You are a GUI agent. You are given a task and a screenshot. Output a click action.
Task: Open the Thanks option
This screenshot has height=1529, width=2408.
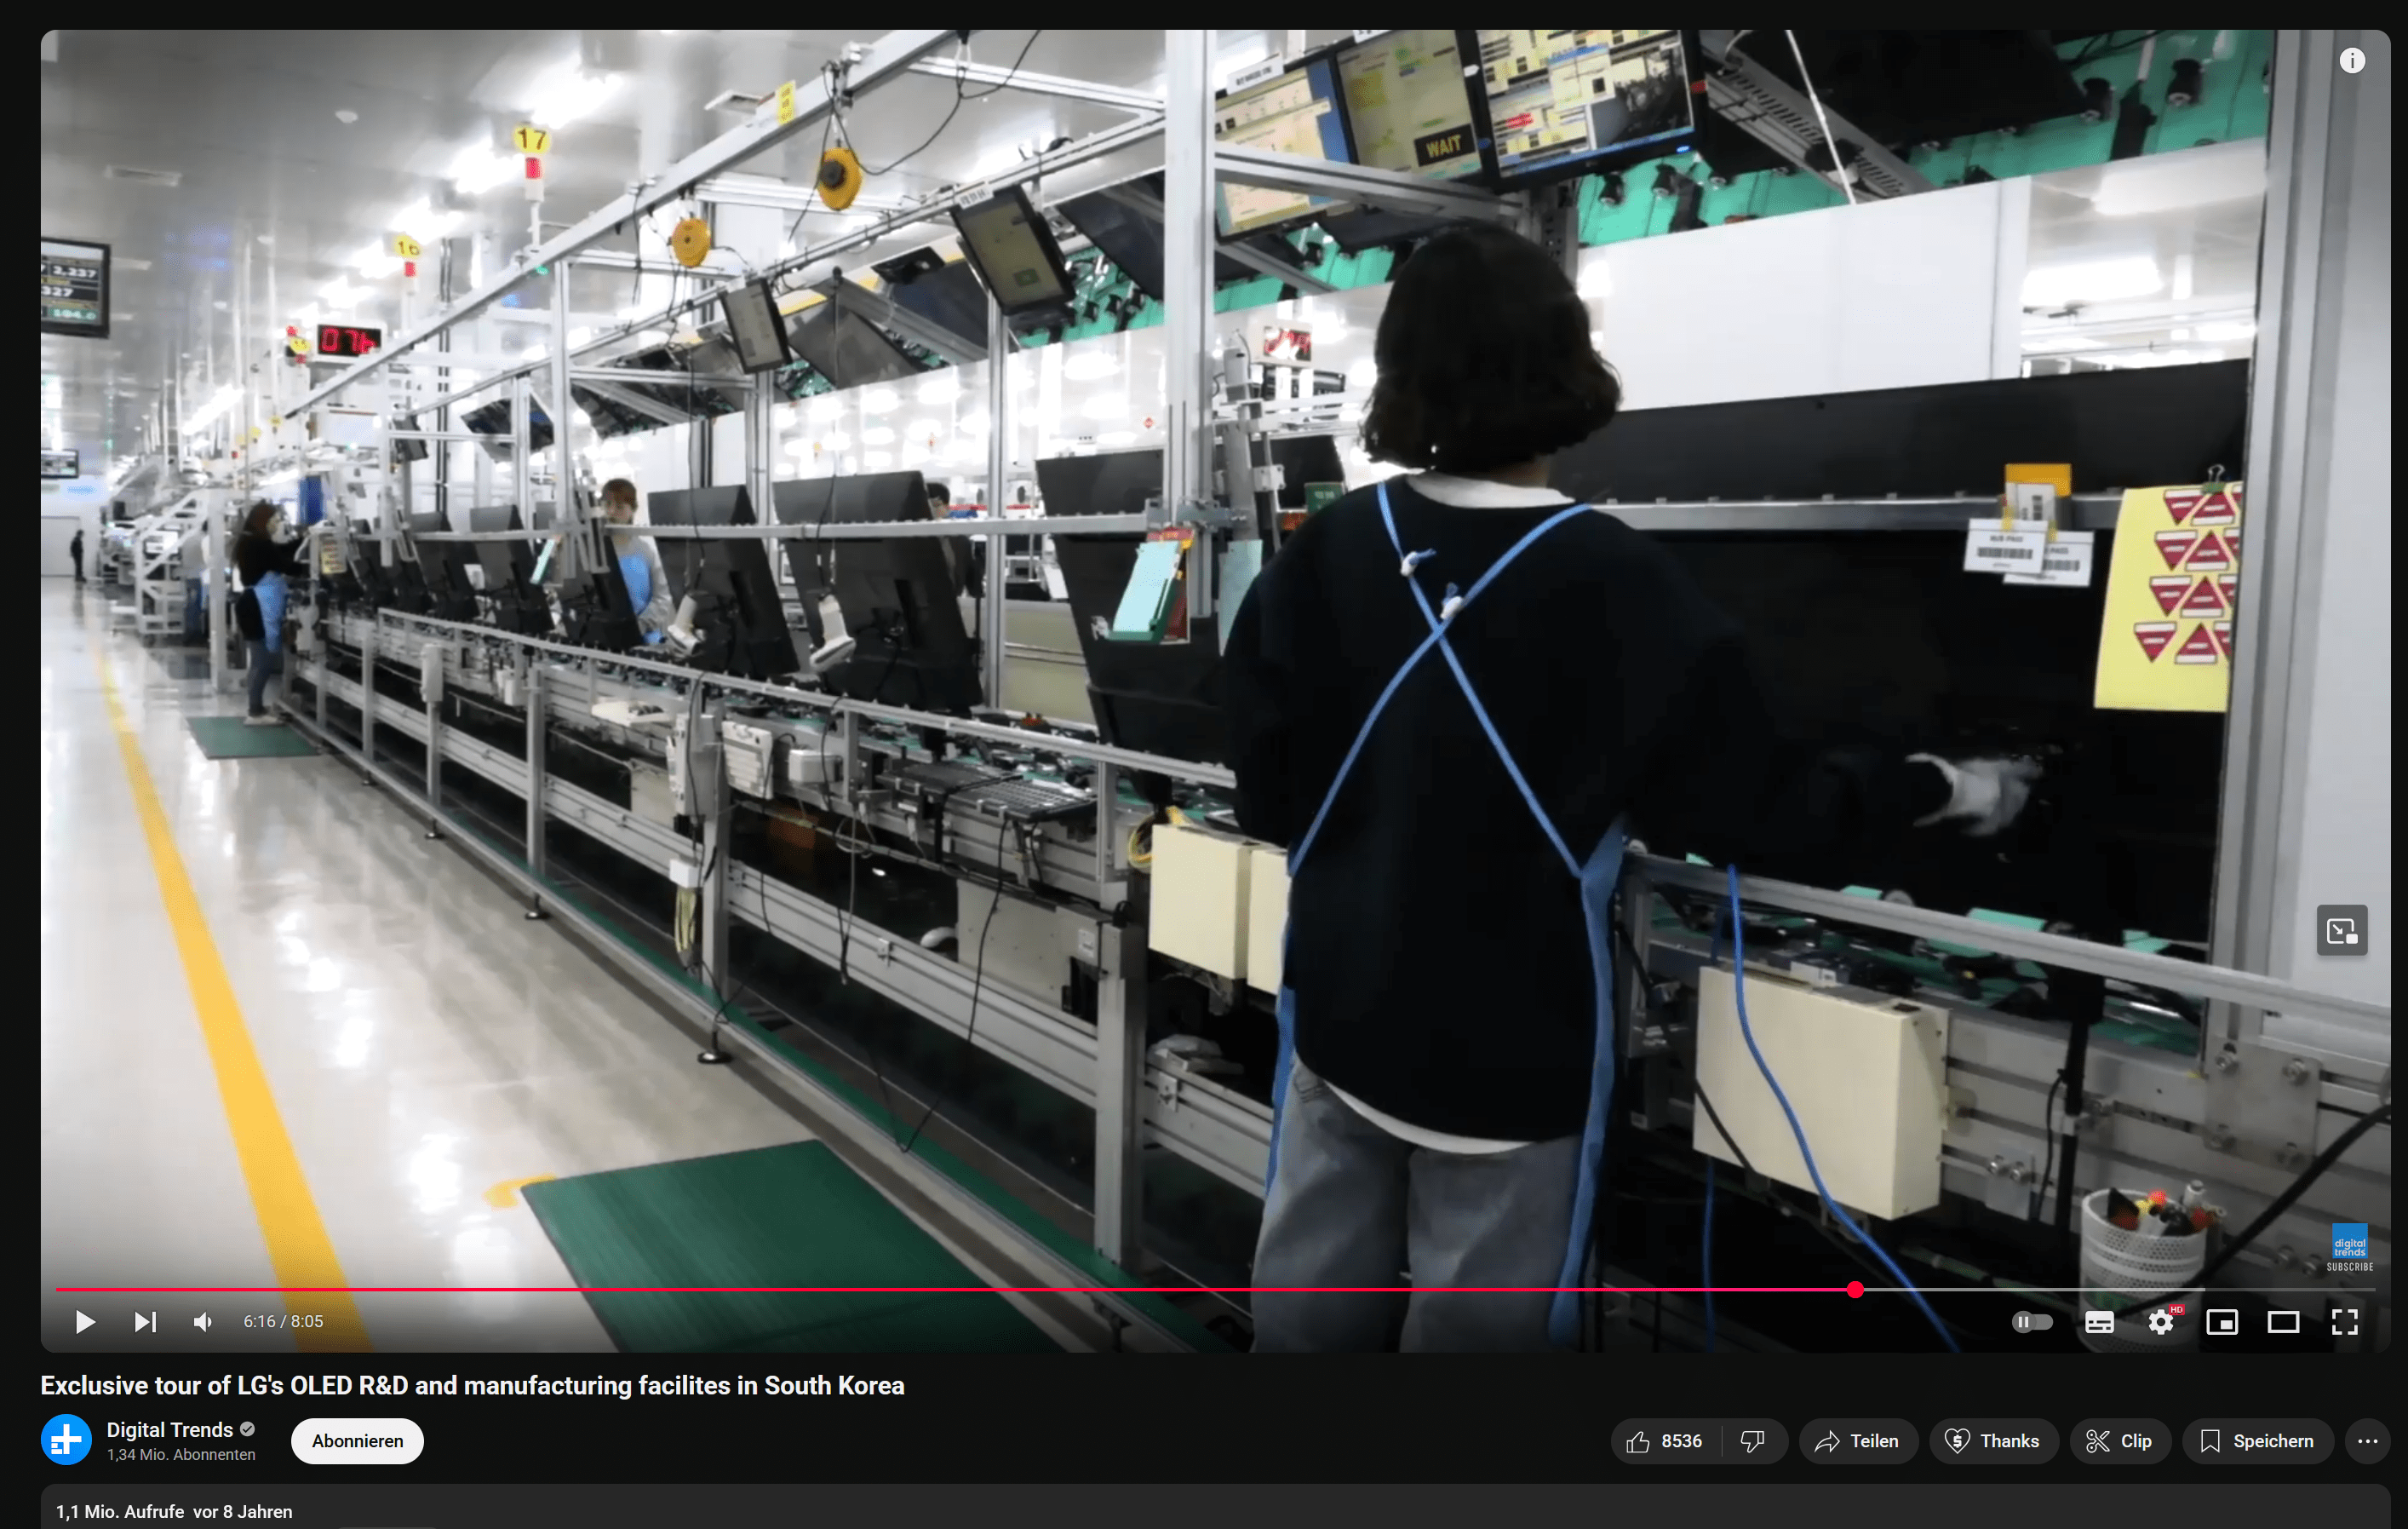click(x=1992, y=1441)
